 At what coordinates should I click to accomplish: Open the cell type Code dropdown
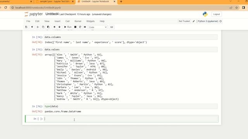[98, 27]
